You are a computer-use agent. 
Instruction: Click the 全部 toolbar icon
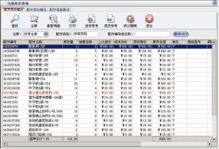tap(34, 19)
